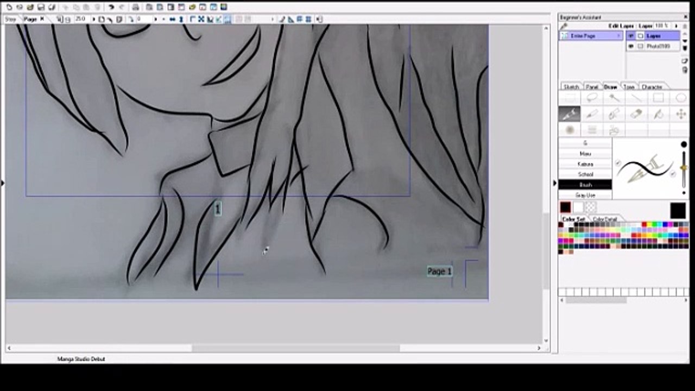Select the Pen tool in Draw palette

coord(570,114)
